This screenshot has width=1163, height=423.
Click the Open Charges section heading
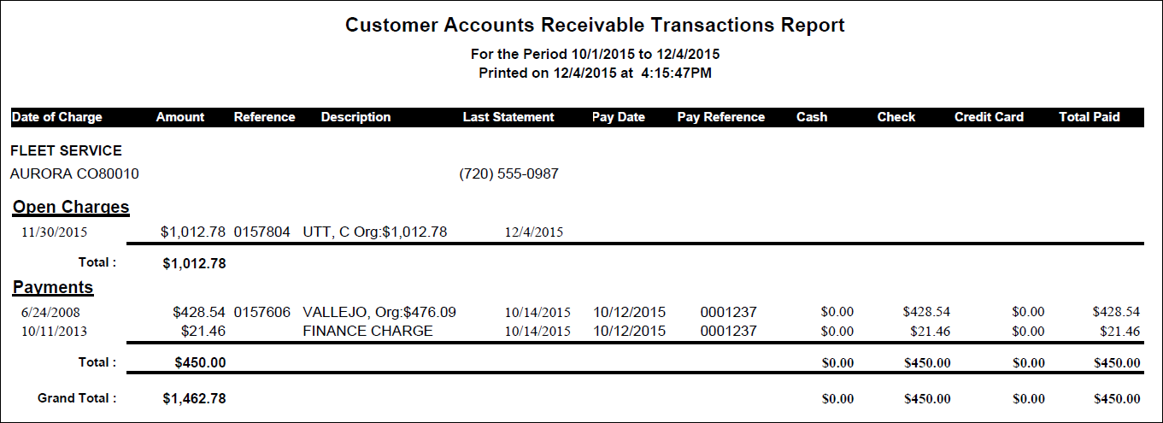pyautogui.click(x=71, y=207)
